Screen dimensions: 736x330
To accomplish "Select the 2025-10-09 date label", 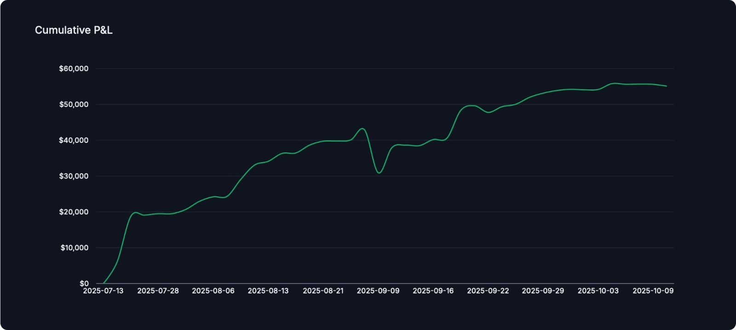I will (x=653, y=291).
